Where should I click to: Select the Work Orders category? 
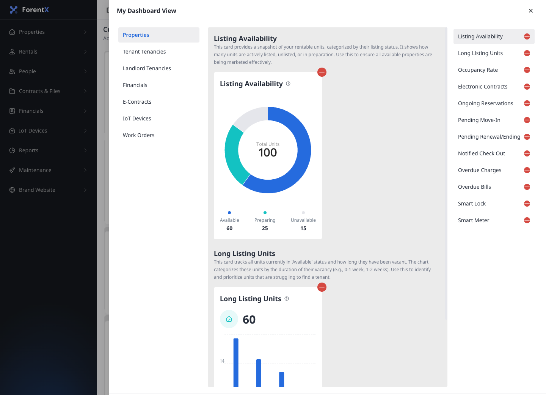click(159, 135)
